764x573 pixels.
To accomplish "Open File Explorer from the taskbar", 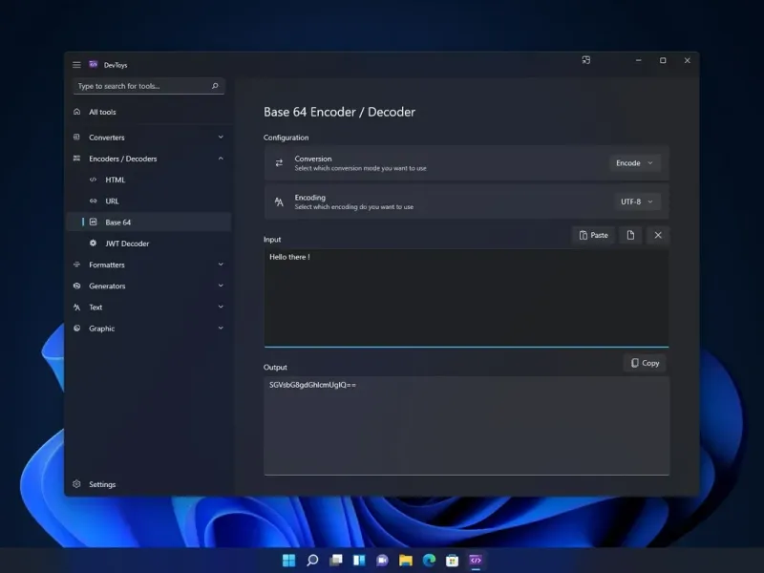I will point(405,561).
